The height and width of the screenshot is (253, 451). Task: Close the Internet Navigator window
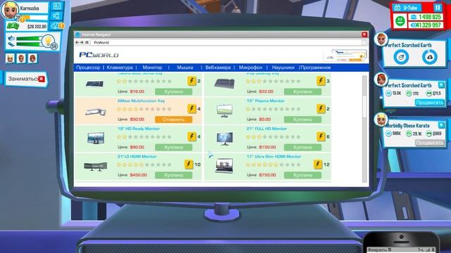coord(364,34)
